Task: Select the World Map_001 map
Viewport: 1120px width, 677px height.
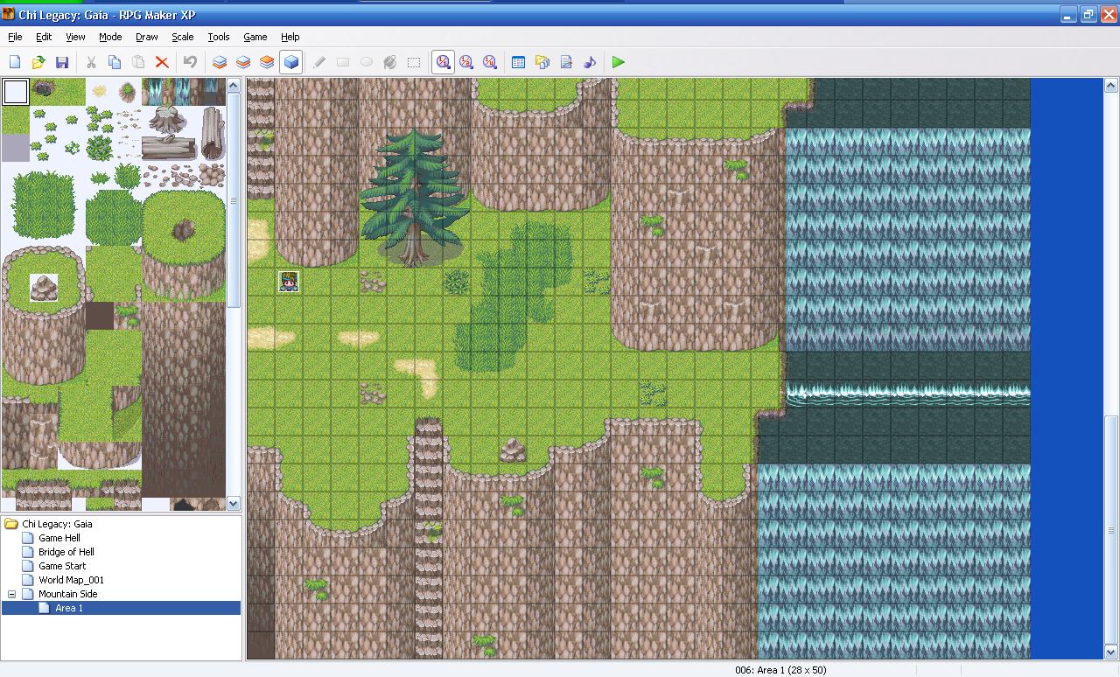Action: click(x=71, y=580)
